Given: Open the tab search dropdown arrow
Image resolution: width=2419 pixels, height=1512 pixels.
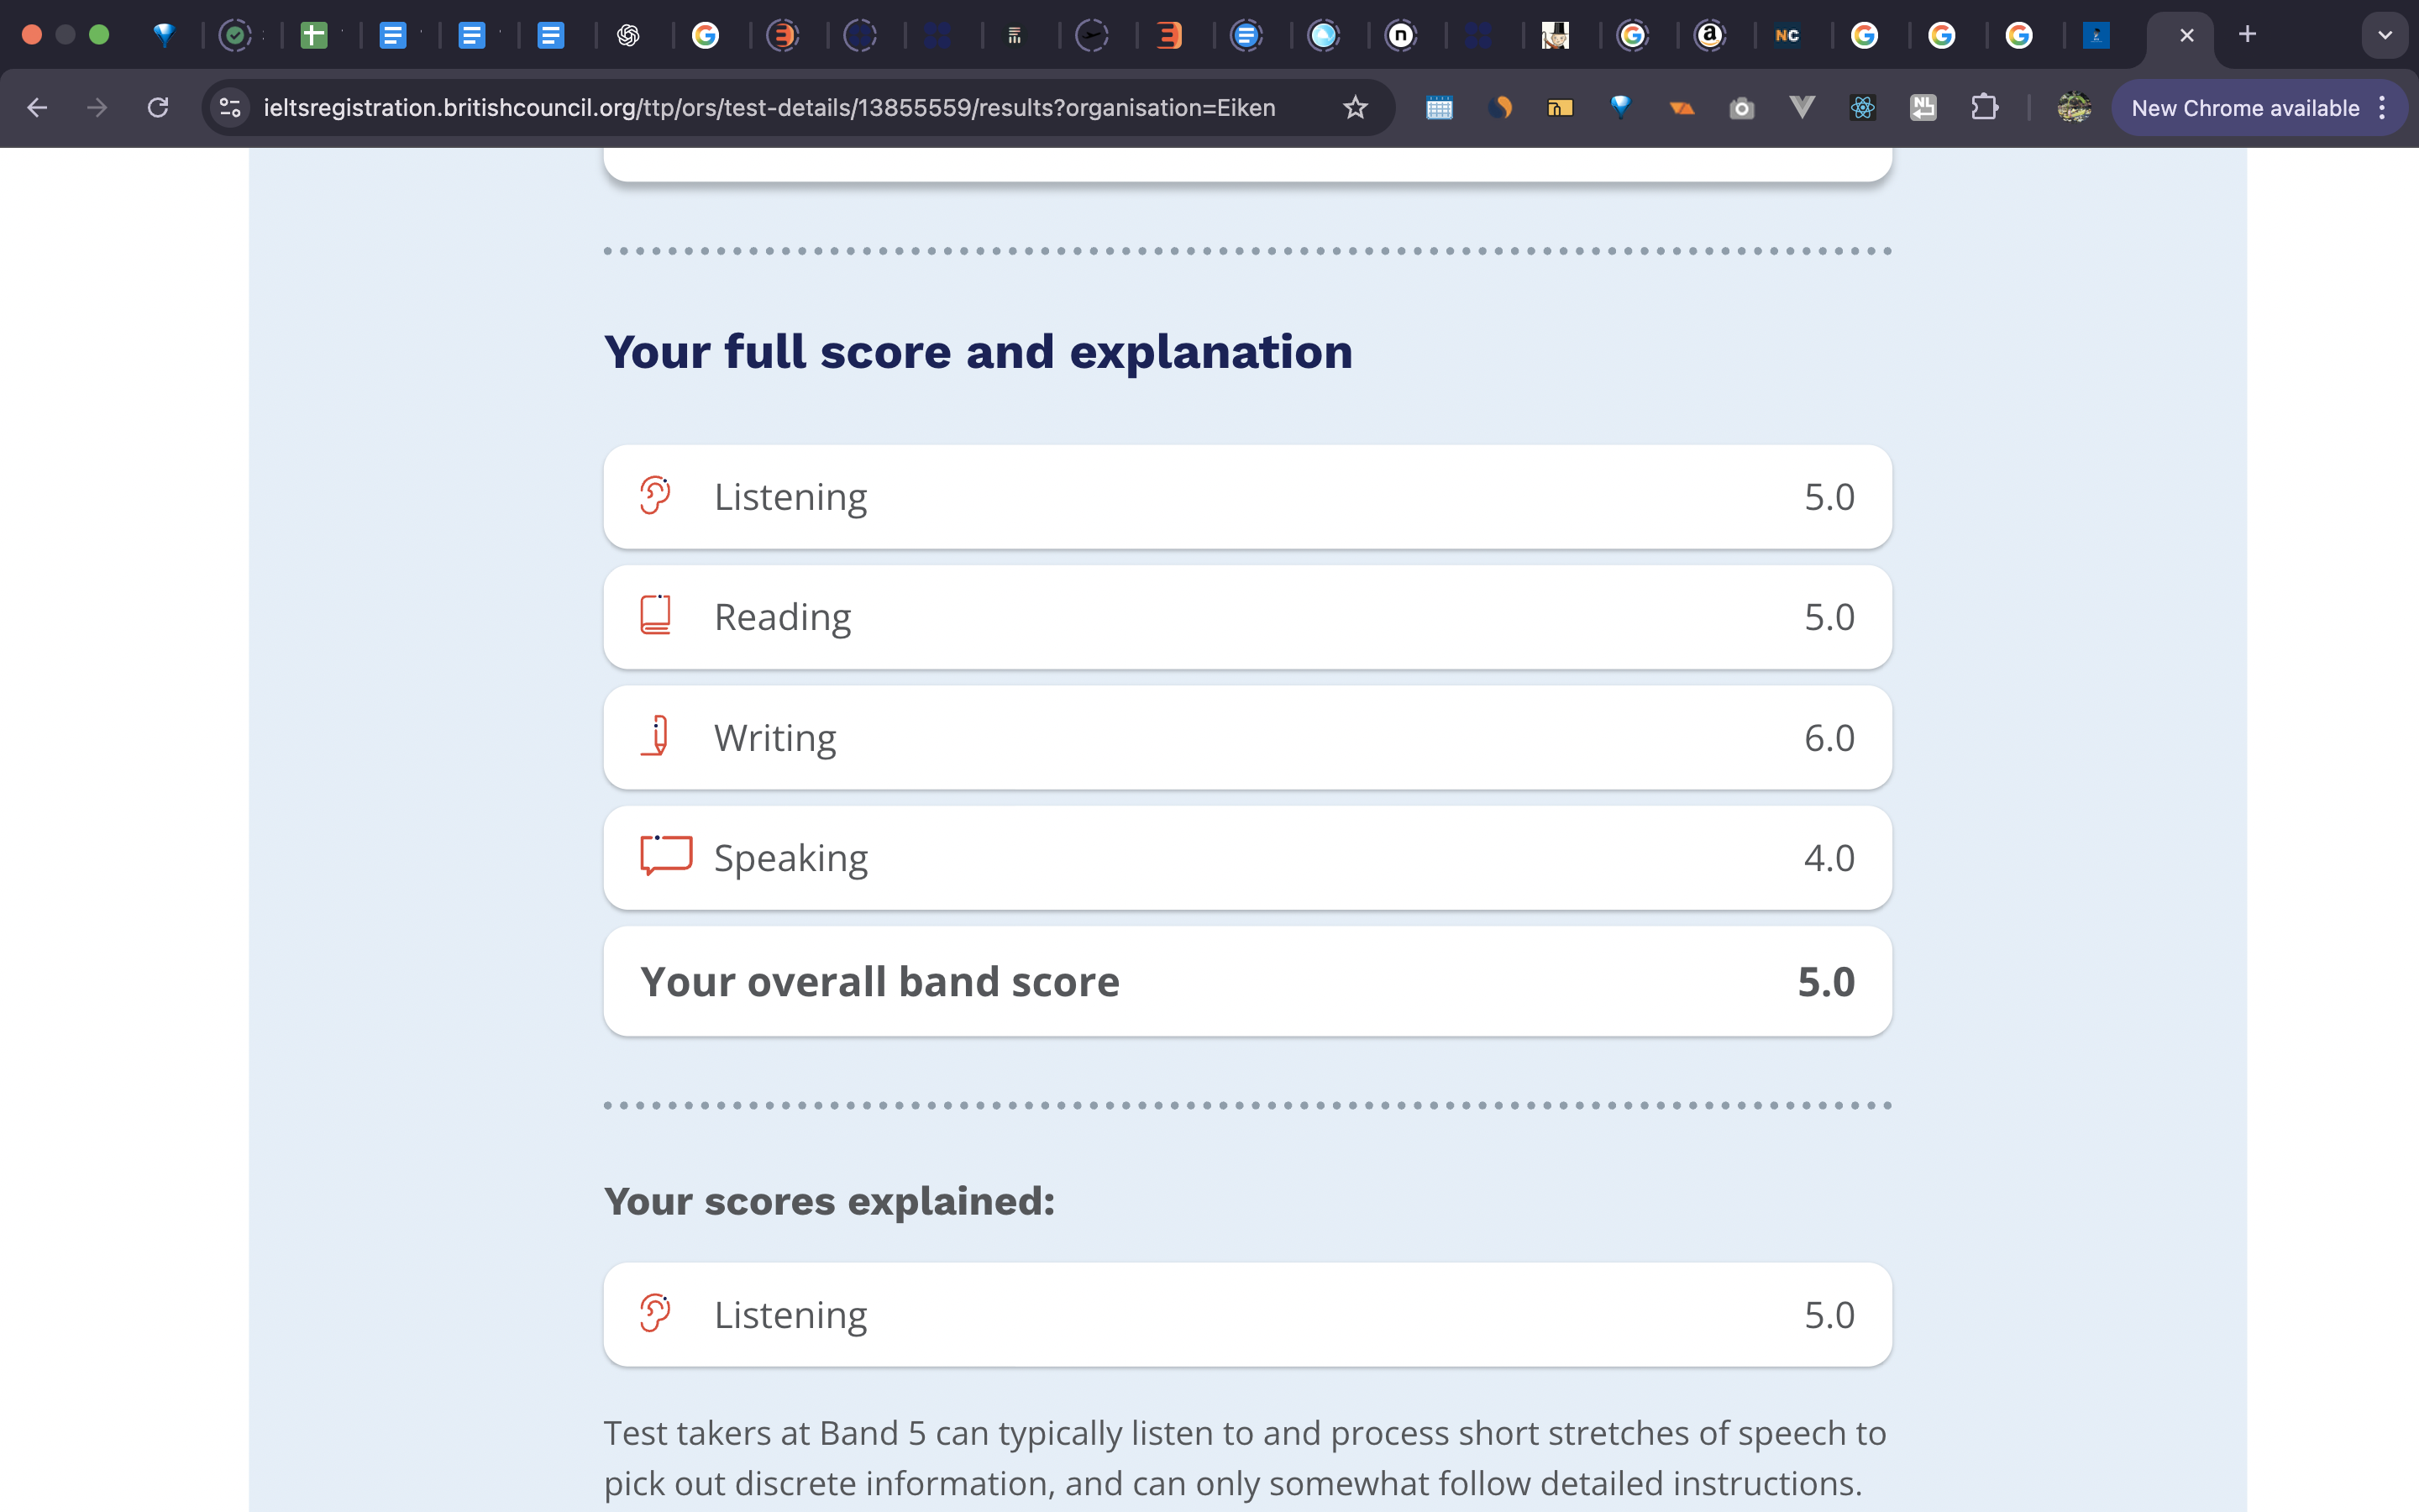Looking at the screenshot, I should [2385, 35].
